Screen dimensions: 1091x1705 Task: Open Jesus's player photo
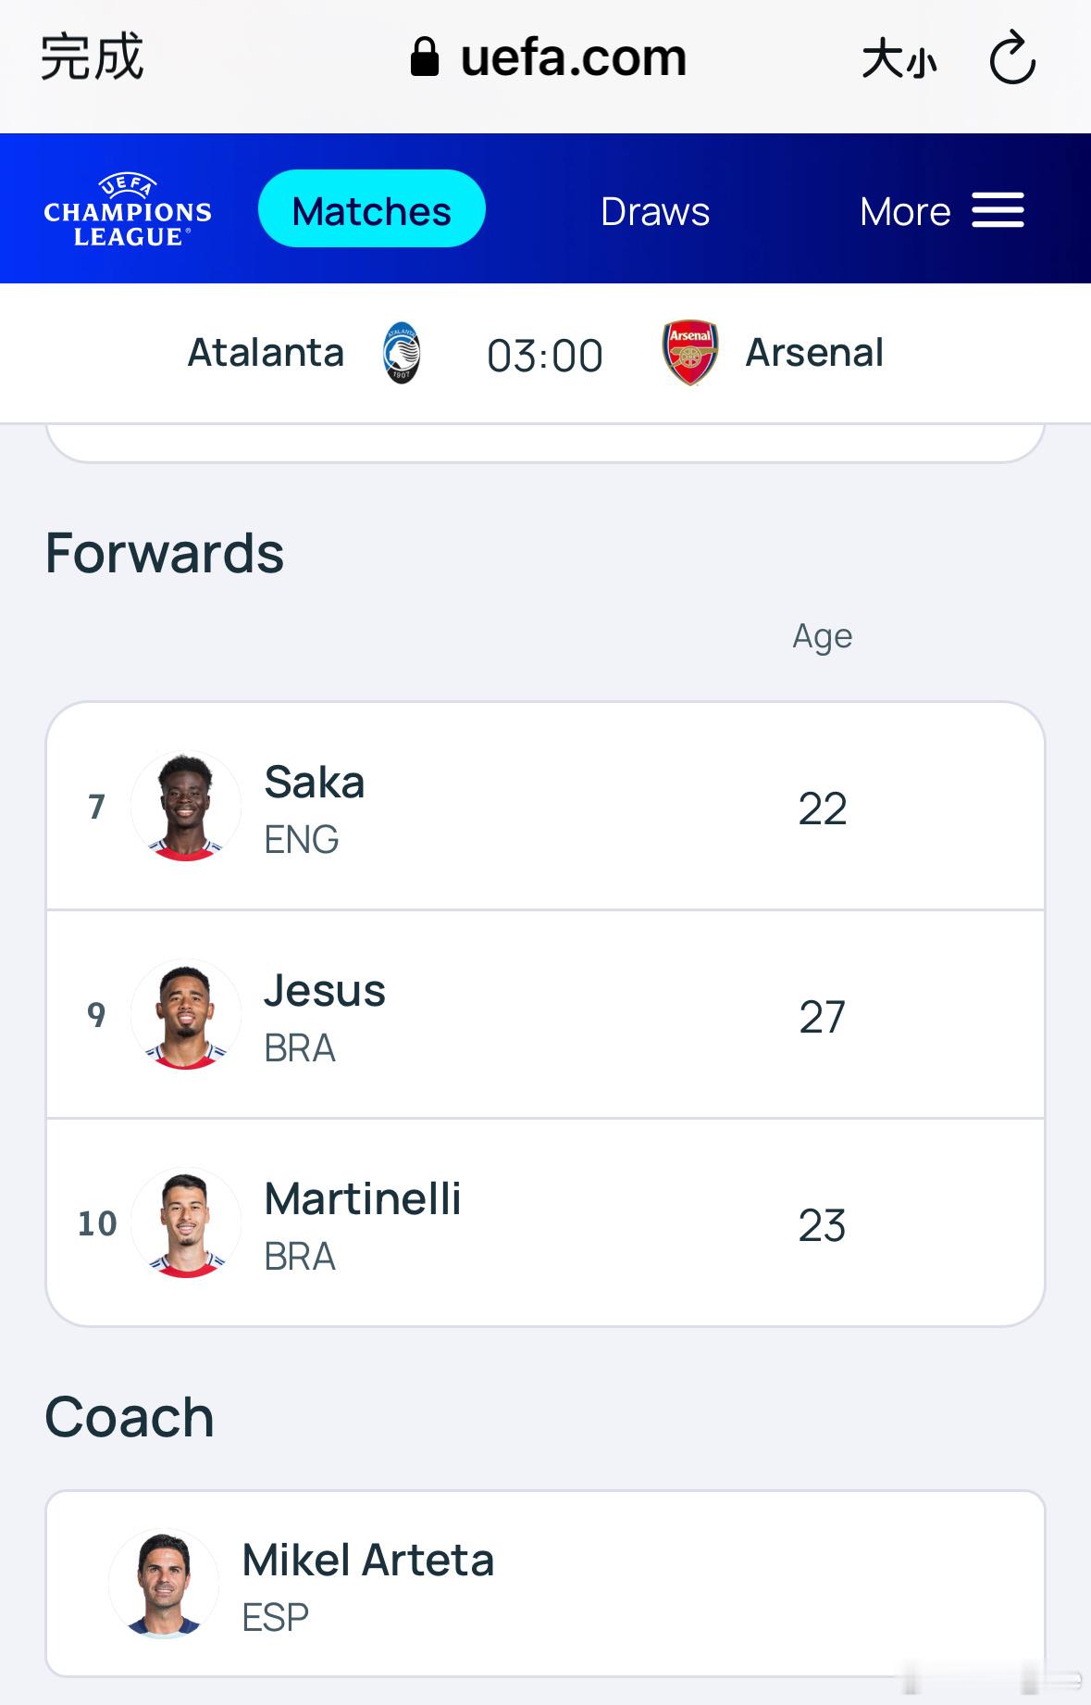tap(186, 1014)
